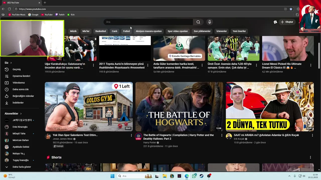Open Steam from the taskbar
321x180 pixels.
click(202, 176)
